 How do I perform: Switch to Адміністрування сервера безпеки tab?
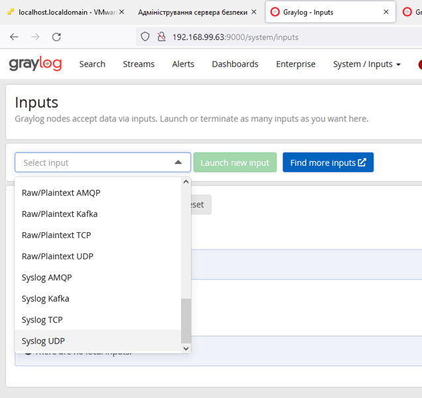tap(192, 12)
